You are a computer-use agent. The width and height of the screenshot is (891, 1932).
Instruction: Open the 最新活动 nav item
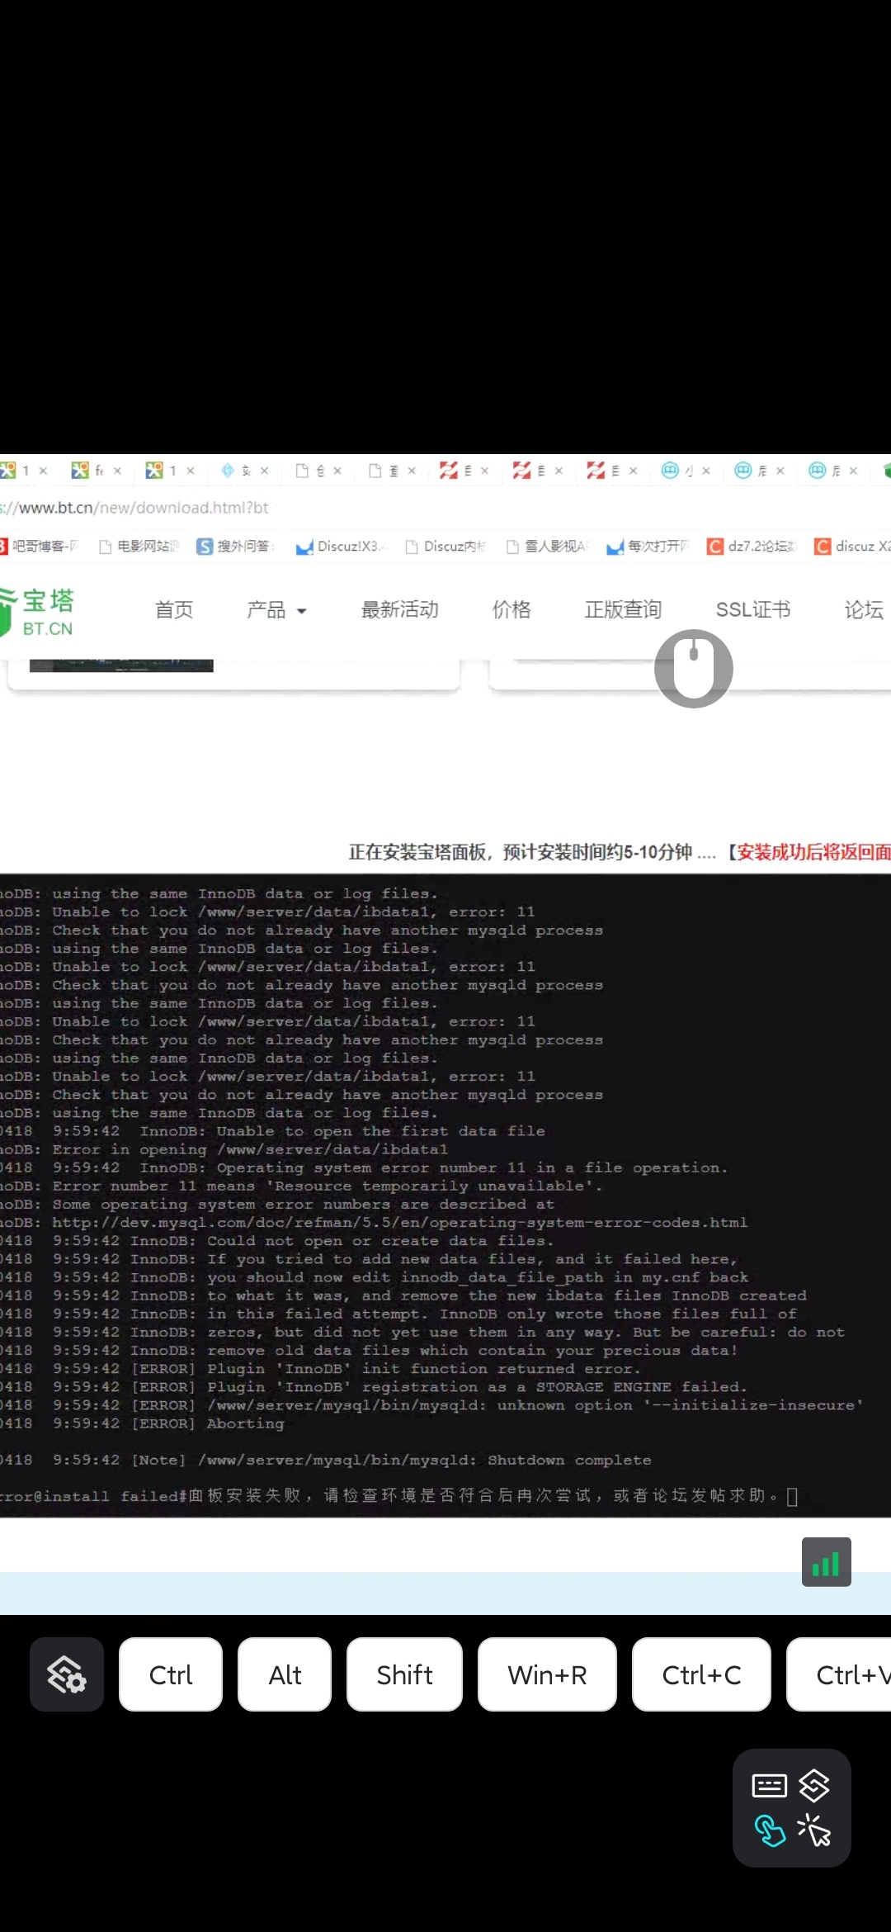tap(400, 610)
